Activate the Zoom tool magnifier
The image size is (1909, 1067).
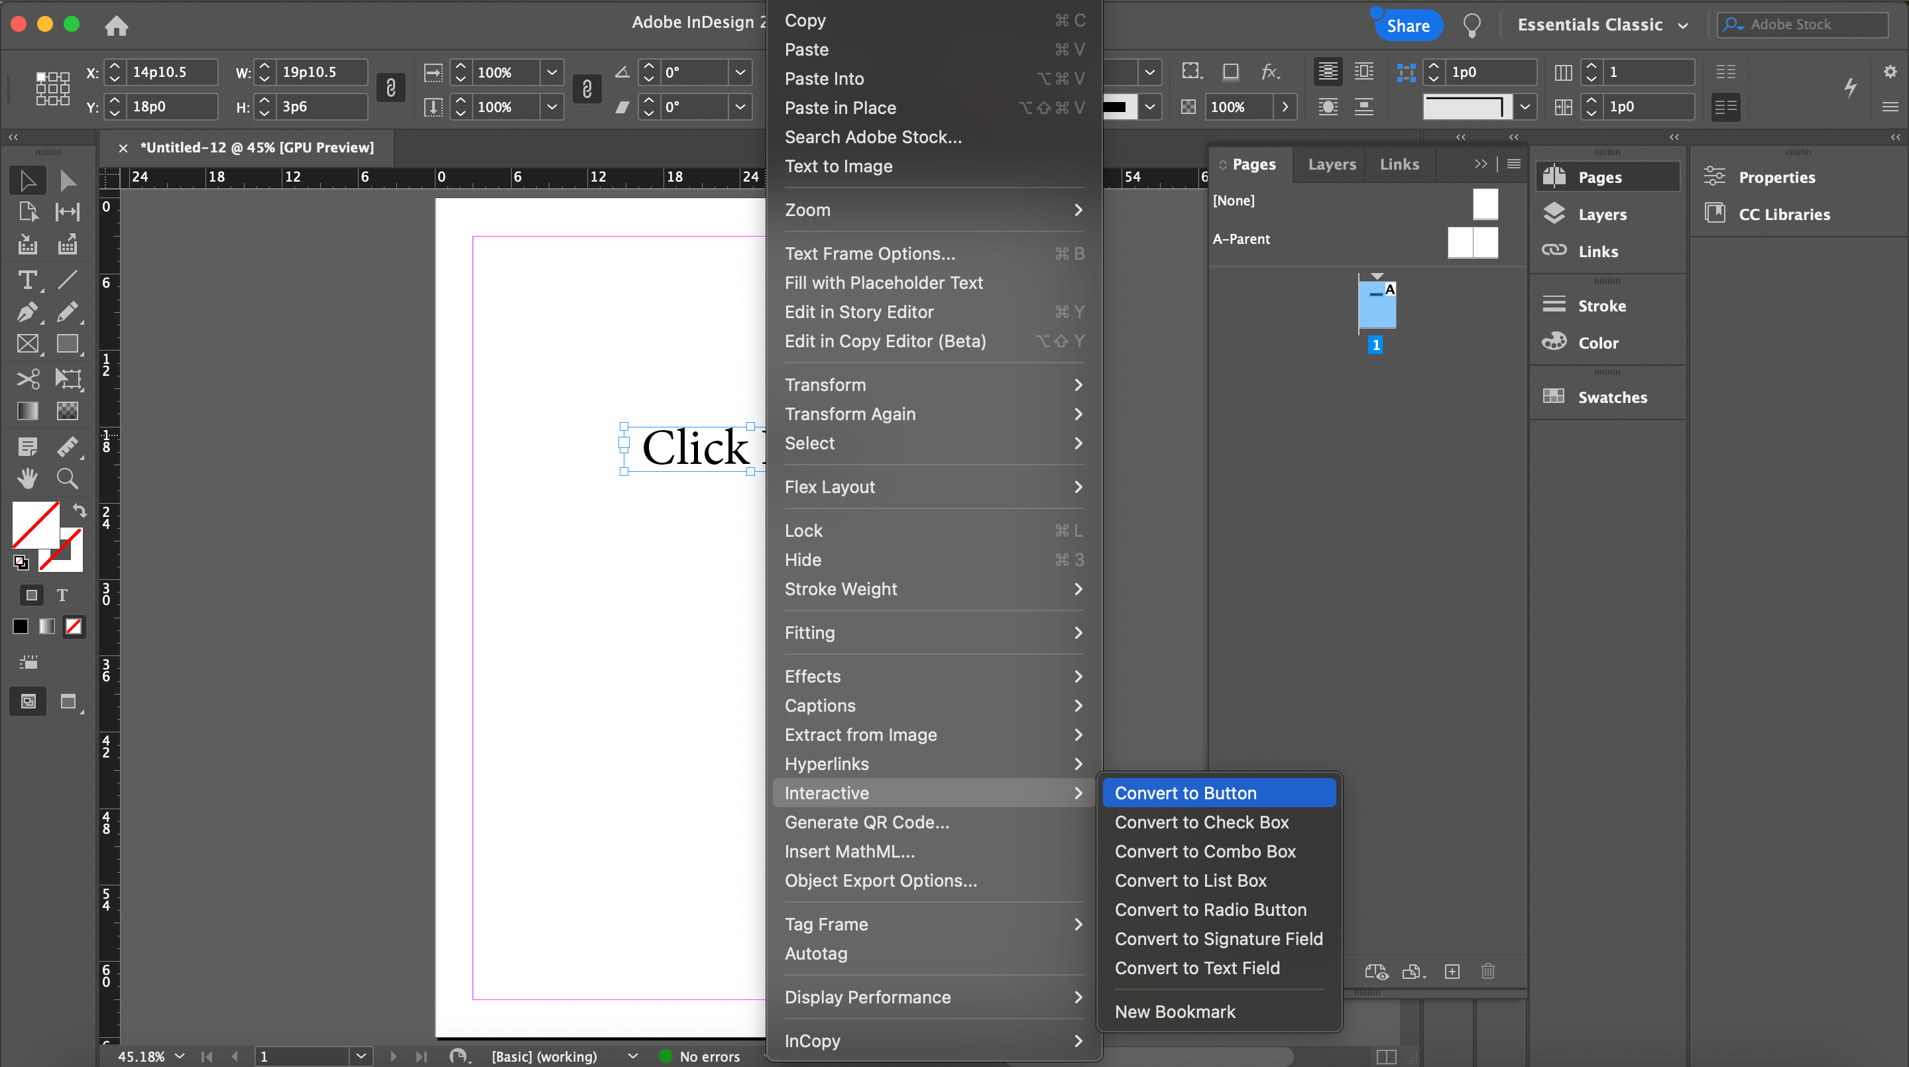68,478
